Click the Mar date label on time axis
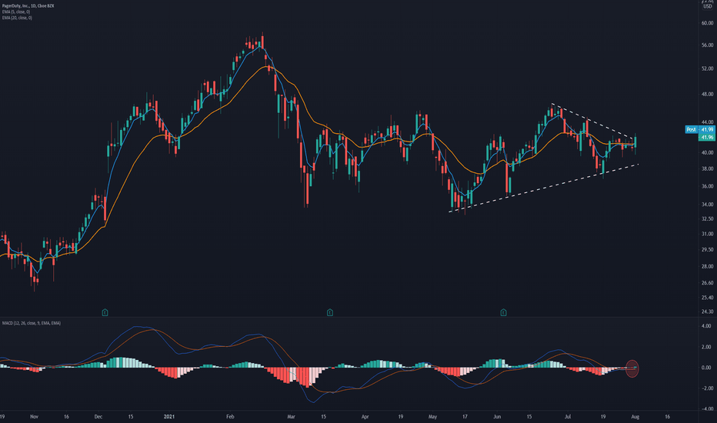 292,417
